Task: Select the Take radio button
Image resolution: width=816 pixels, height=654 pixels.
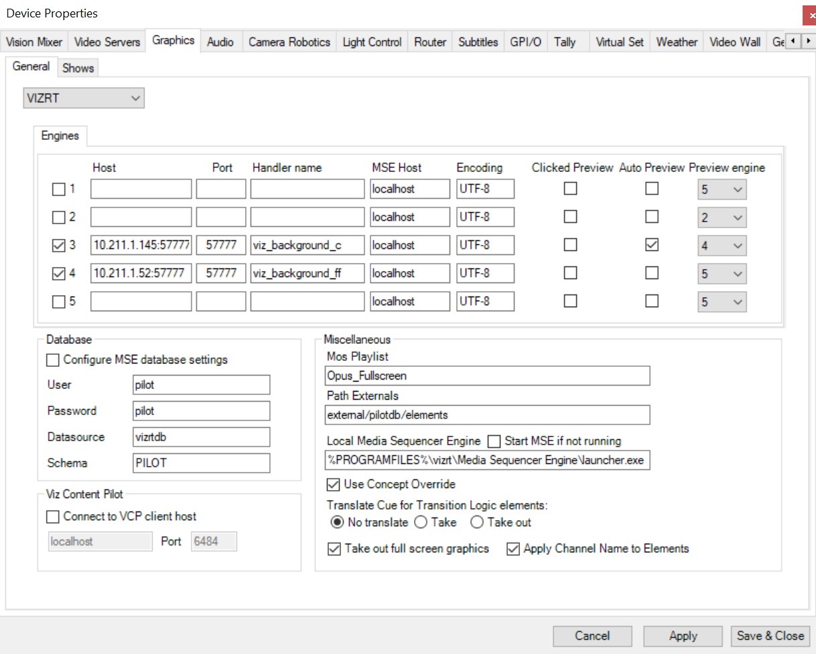Action: pos(421,522)
